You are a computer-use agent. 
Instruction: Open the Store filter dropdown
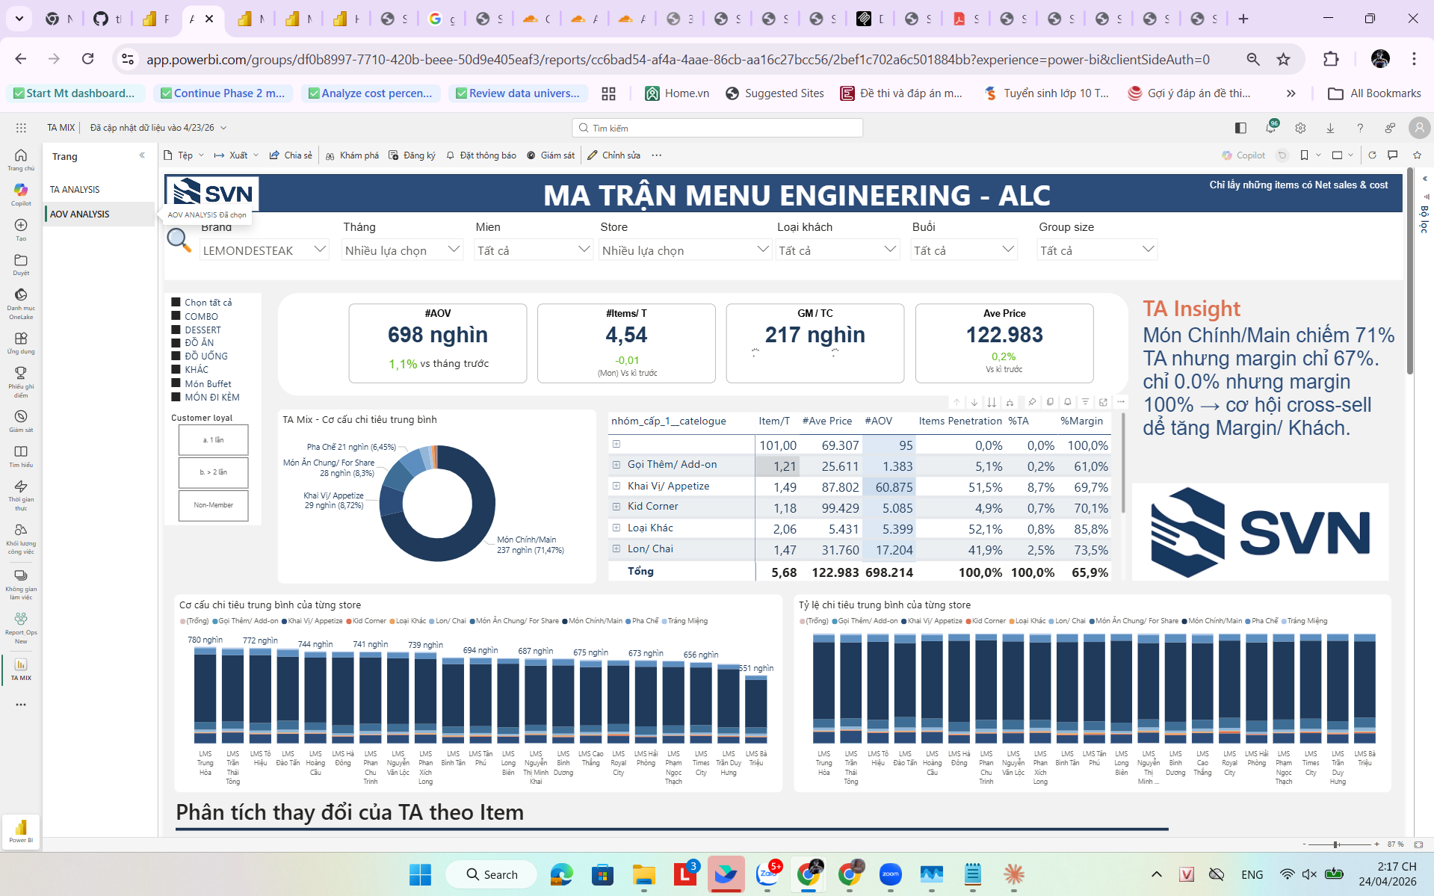pyautogui.click(x=684, y=250)
